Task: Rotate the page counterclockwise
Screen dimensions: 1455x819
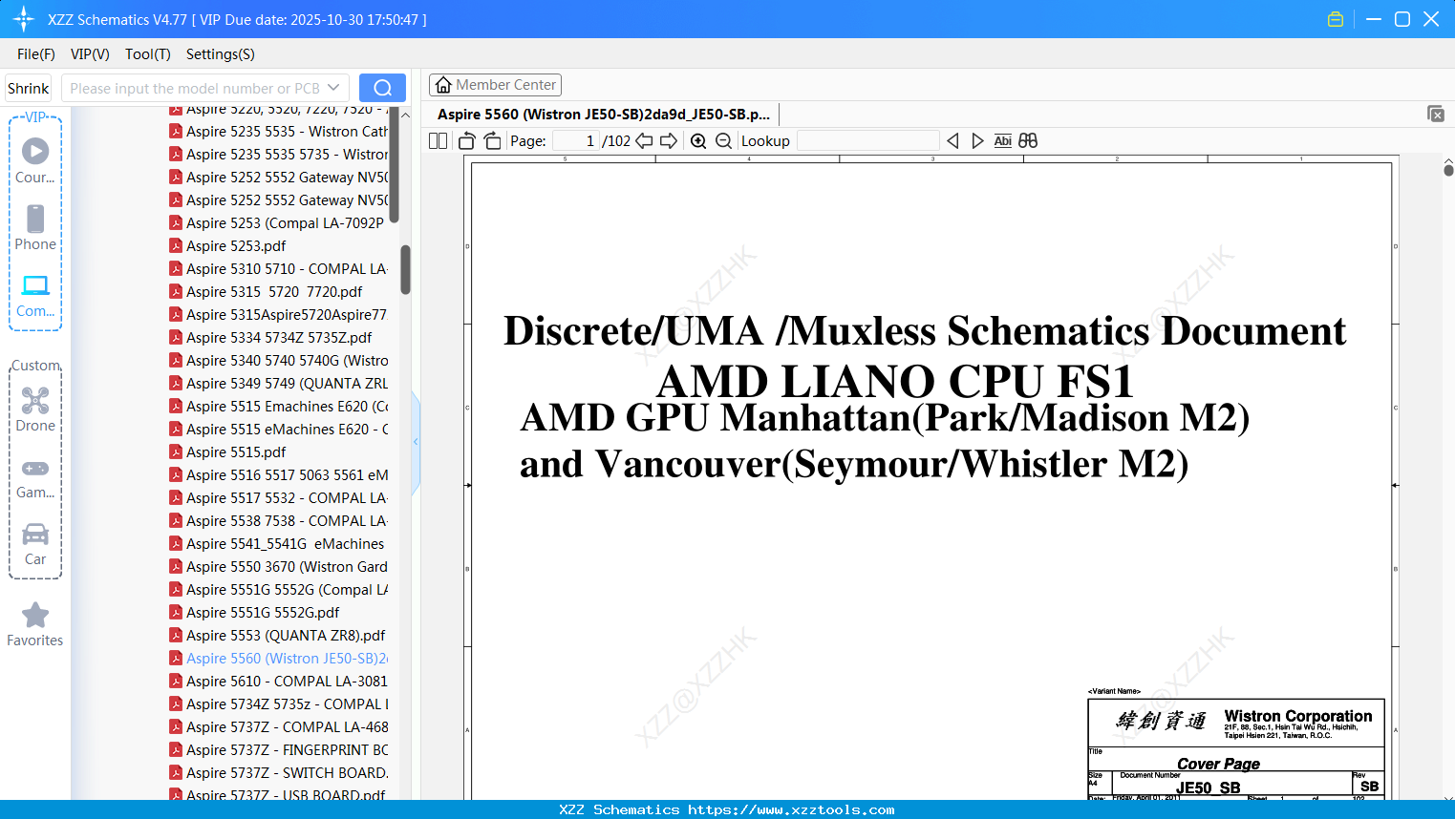Action: [467, 141]
